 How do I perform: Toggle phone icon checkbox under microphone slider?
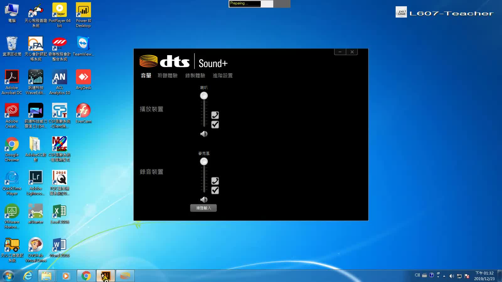click(215, 181)
